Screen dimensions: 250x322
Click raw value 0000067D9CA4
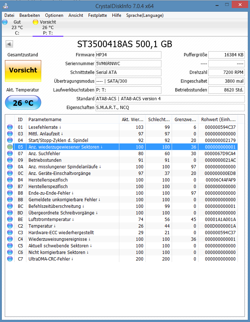(x=220, y=153)
